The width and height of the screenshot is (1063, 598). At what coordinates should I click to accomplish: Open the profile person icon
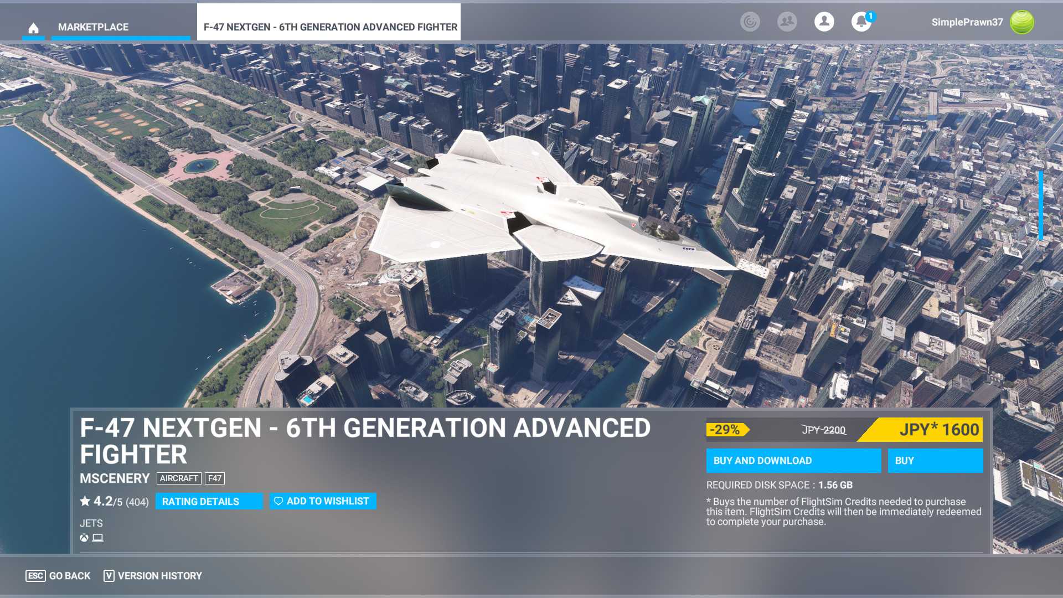click(x=824, y=22)
